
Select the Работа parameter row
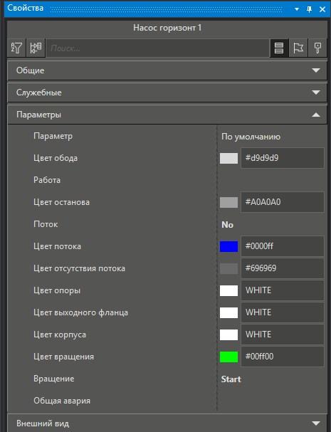tap(167, 180)
